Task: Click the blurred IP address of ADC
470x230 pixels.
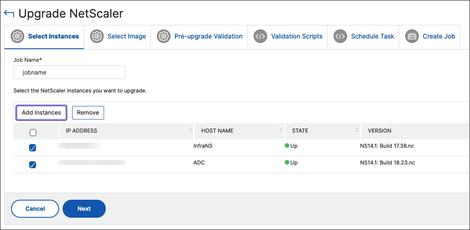Action: 92,162
